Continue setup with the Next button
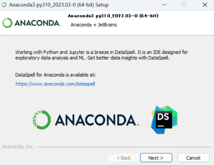The width and height of the screenshot is (214, 165). [156, 158]
